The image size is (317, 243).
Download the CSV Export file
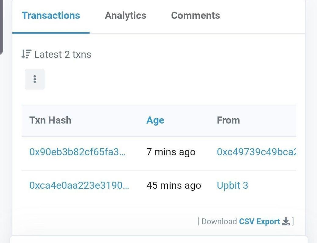click(x=259, y=221)
